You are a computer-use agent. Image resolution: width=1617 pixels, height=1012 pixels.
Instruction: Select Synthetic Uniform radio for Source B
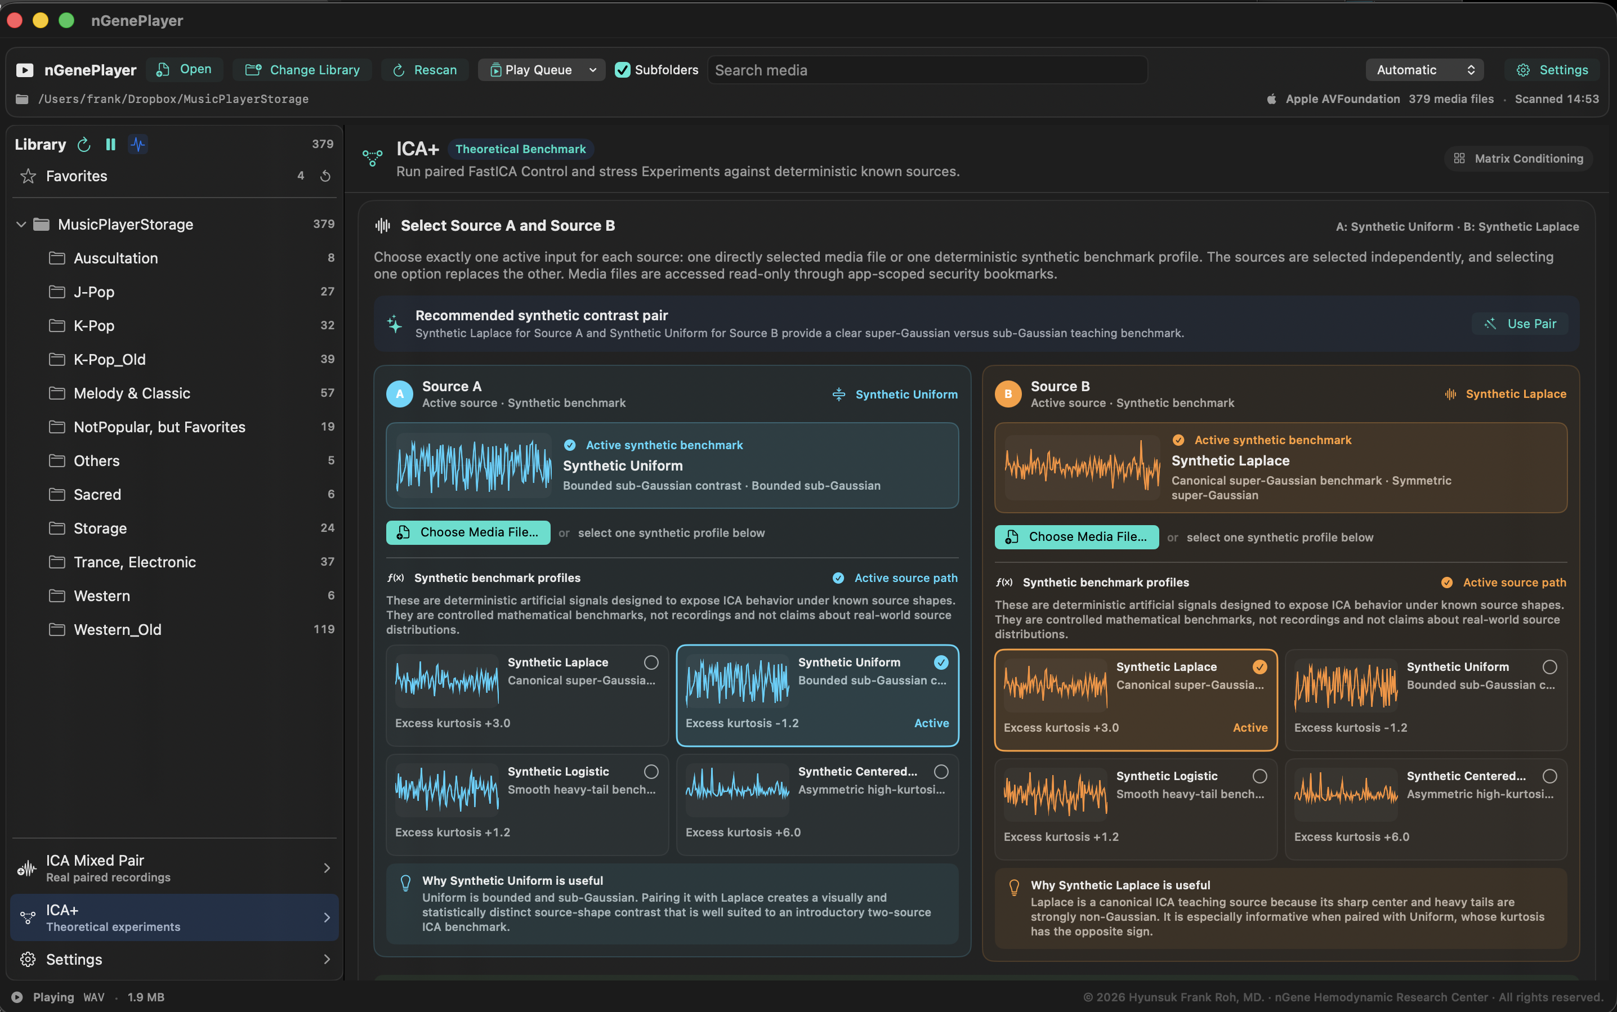coord(1549,668)
